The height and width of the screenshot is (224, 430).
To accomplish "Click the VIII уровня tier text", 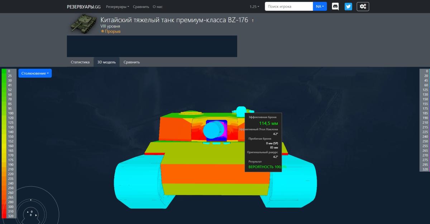I will point(110,27).
